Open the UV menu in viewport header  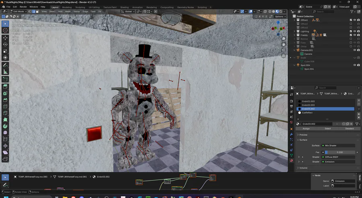click(100, 12)
